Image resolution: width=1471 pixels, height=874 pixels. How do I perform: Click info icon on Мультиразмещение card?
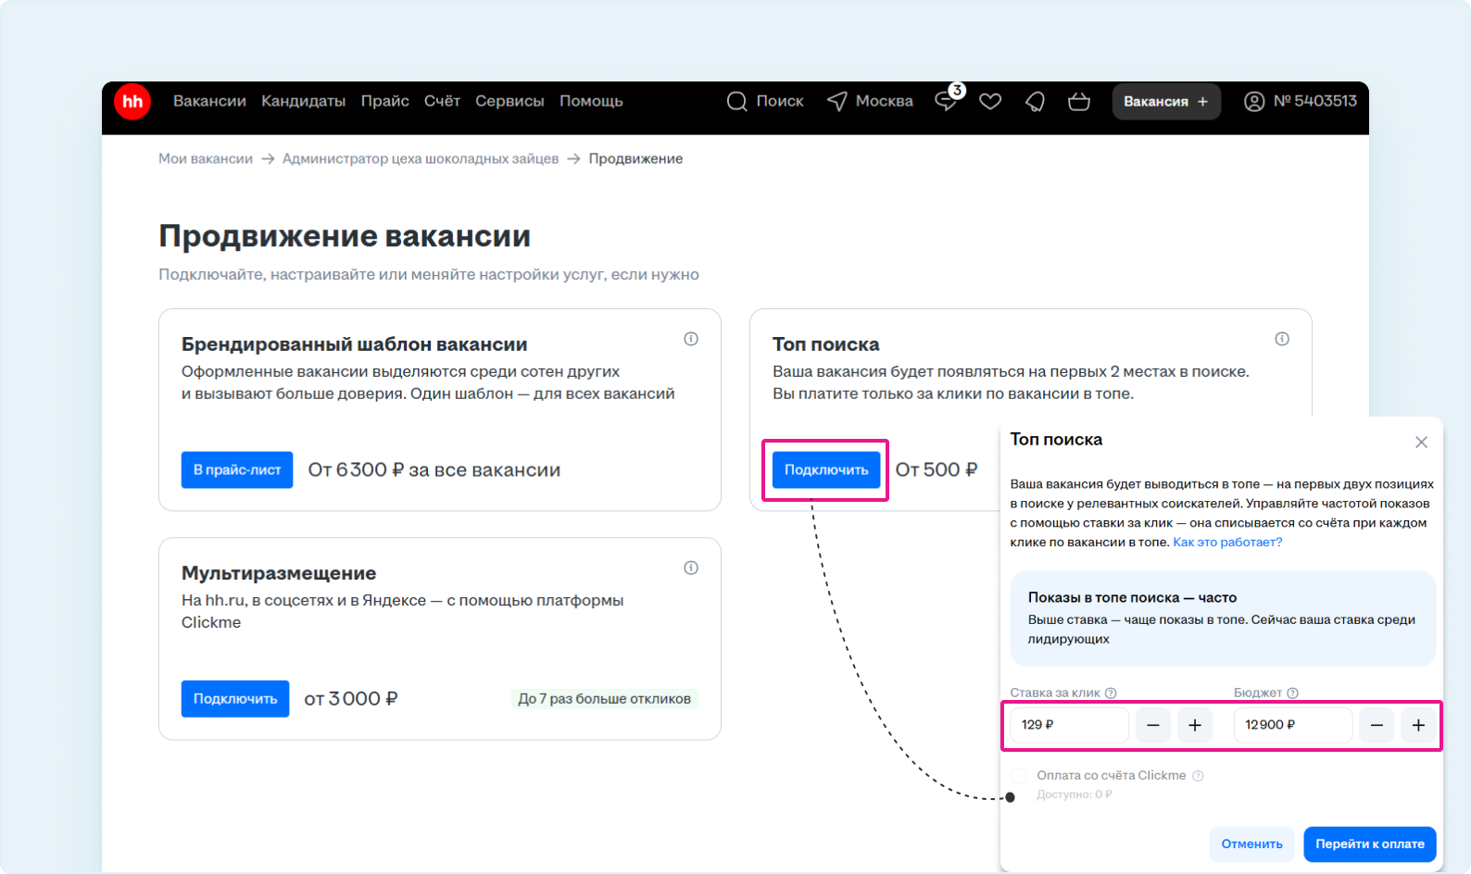point(691,568)
